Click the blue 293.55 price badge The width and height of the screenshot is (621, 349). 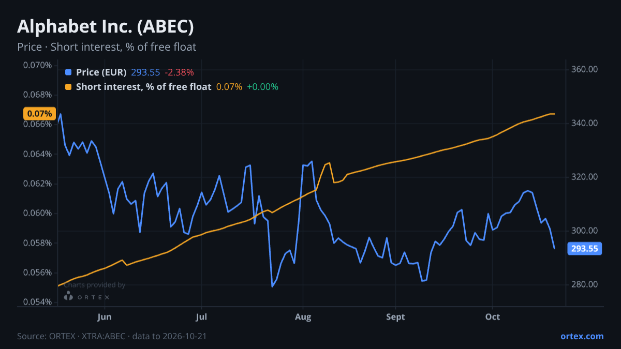[x=585, y=249]
